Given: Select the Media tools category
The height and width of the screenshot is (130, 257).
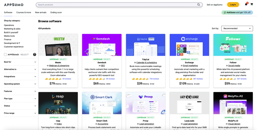Looking at the screenshot, I should click(9, 36).
